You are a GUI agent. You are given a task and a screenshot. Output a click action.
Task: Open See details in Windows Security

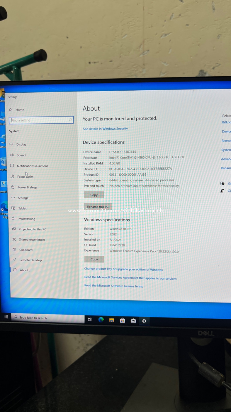[x=105, y=129]
